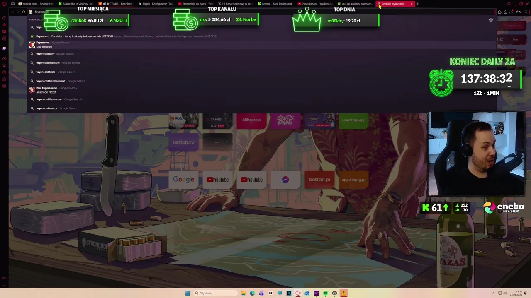Choose the 'feyenoord table' search suggestion
Image resolution: width=531 pixels, height=298 pixels.
261,72
